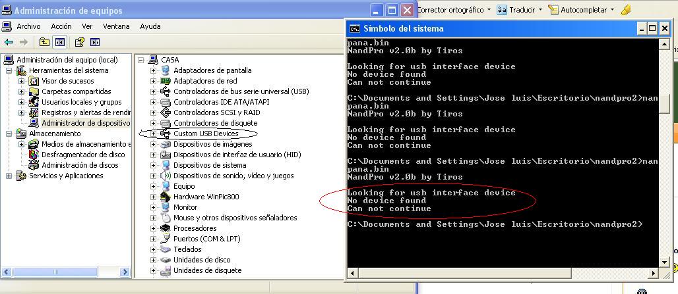The width and height of the screenshot is (678, 294).
Task: Click the Visor de sucesos icon
Action: 34,81
